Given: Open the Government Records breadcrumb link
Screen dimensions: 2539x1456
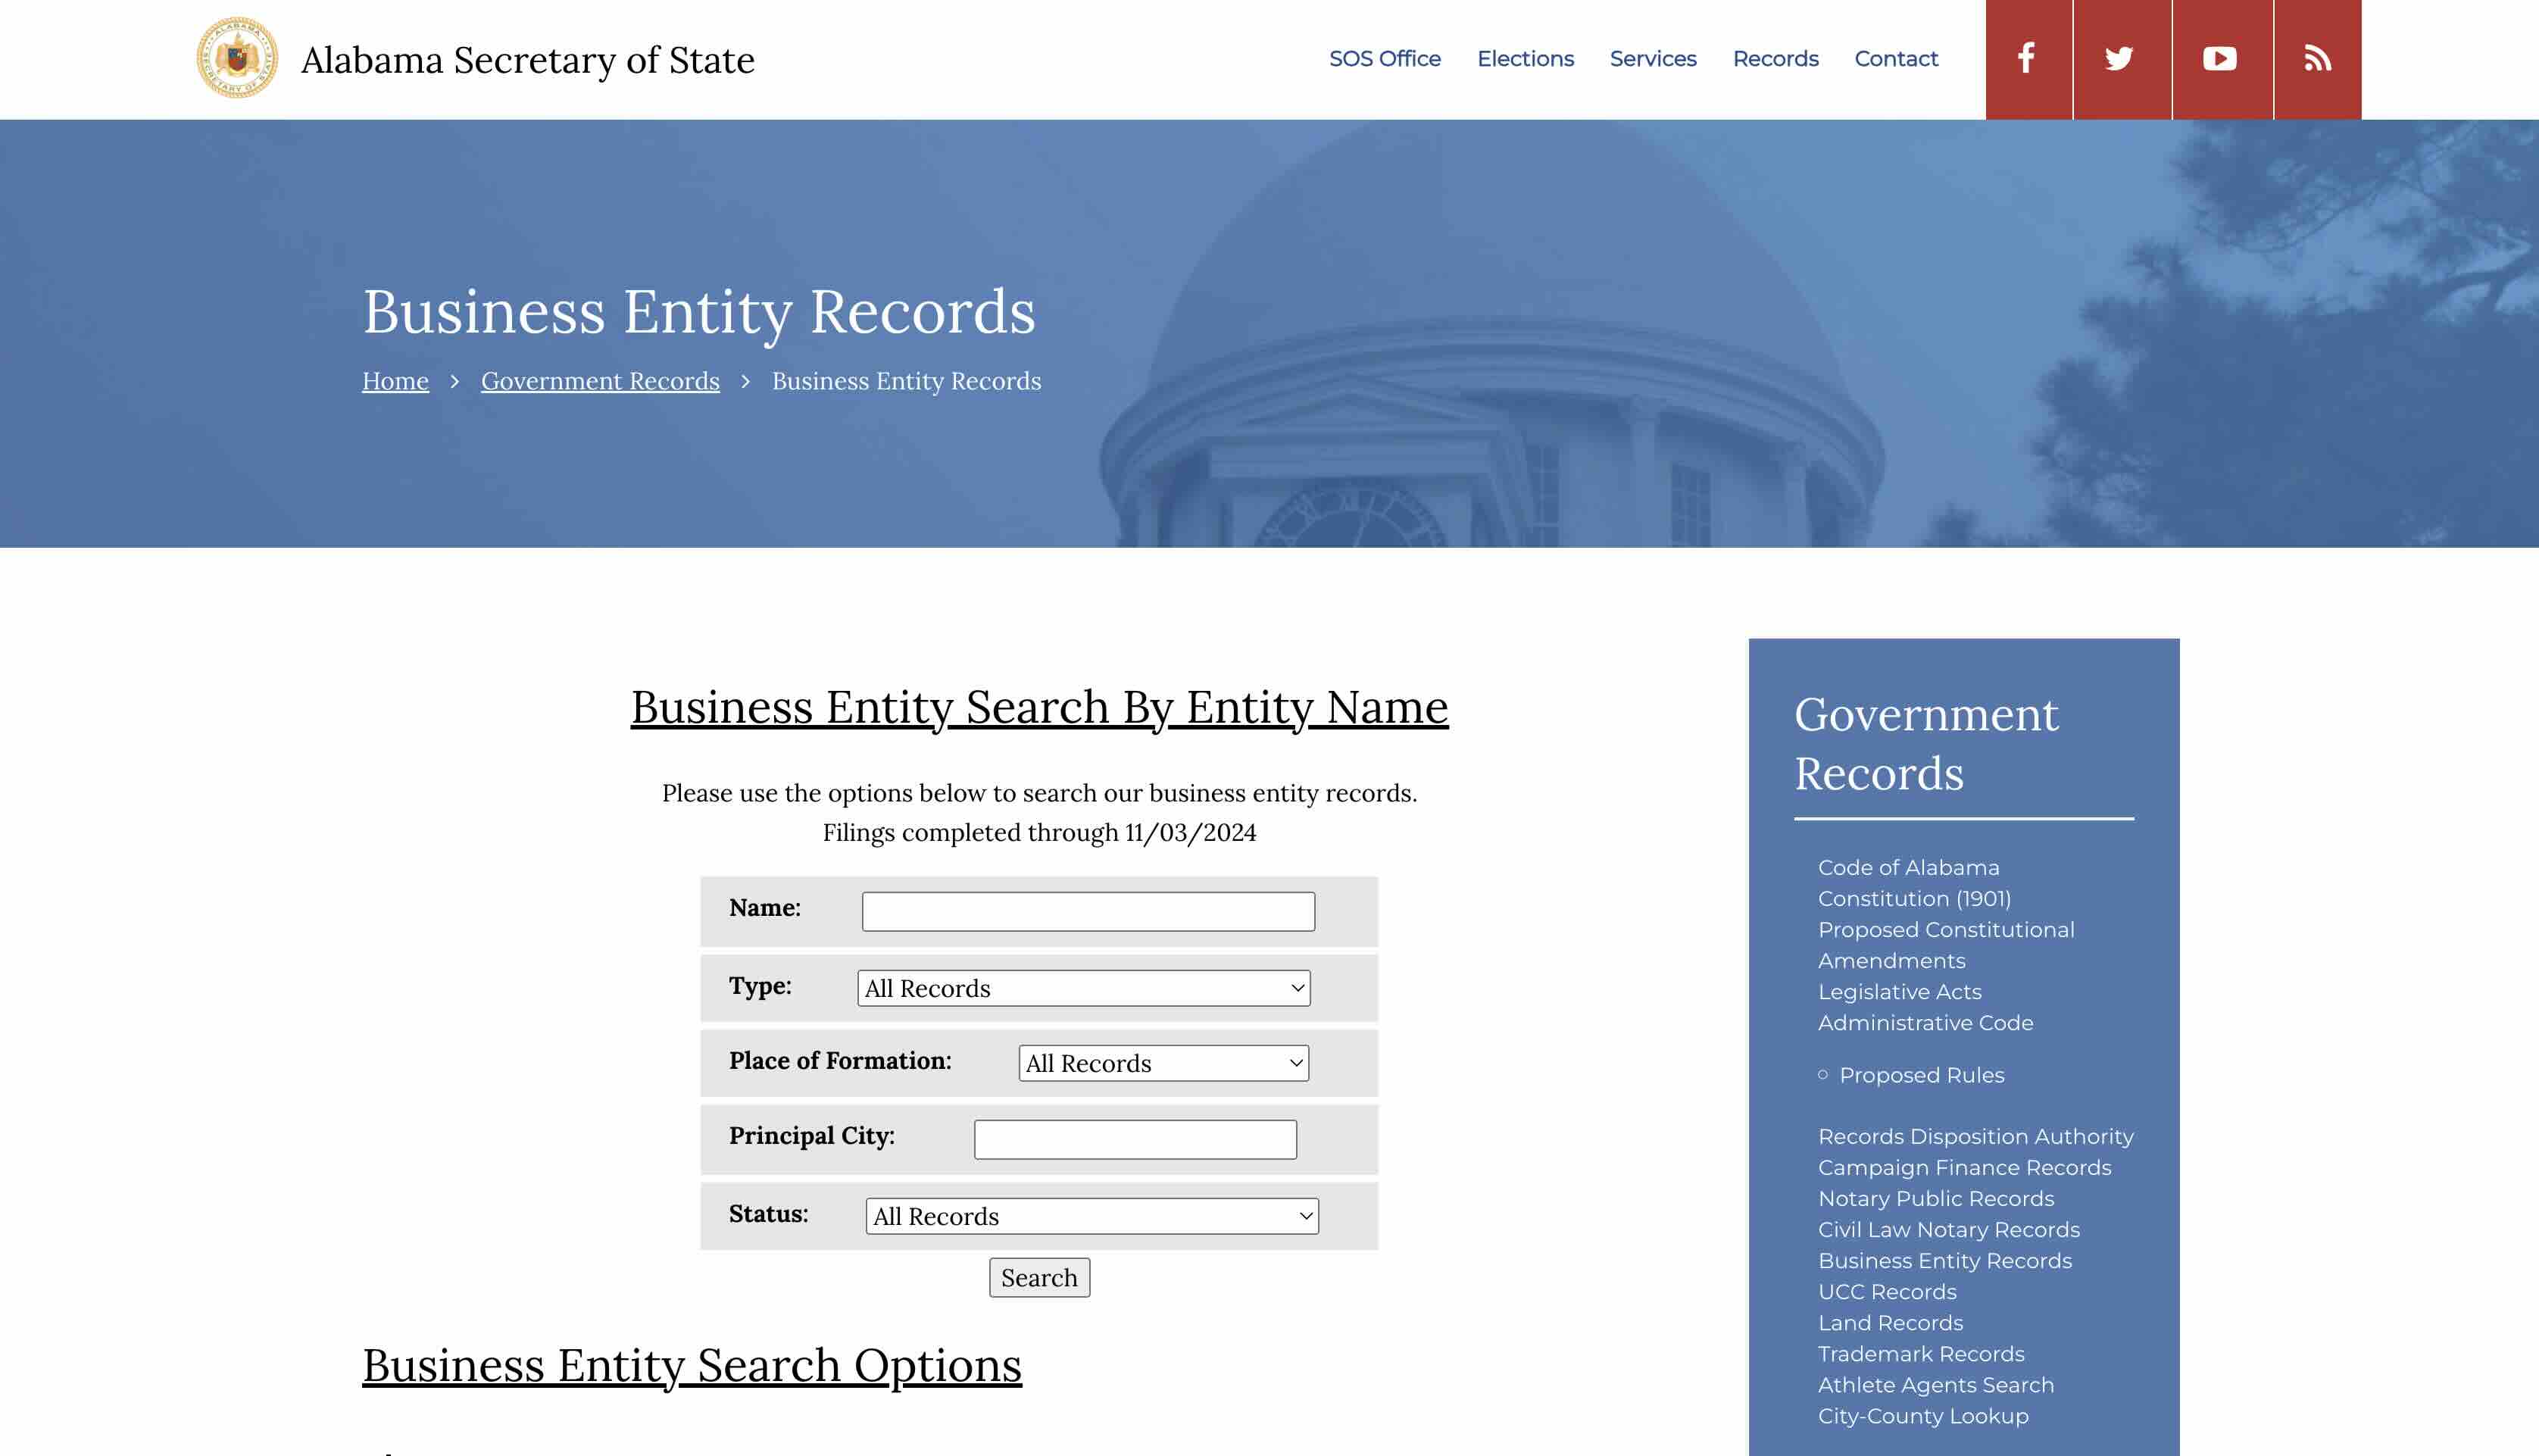Looking at the screenshot, I should coord(600,382).
